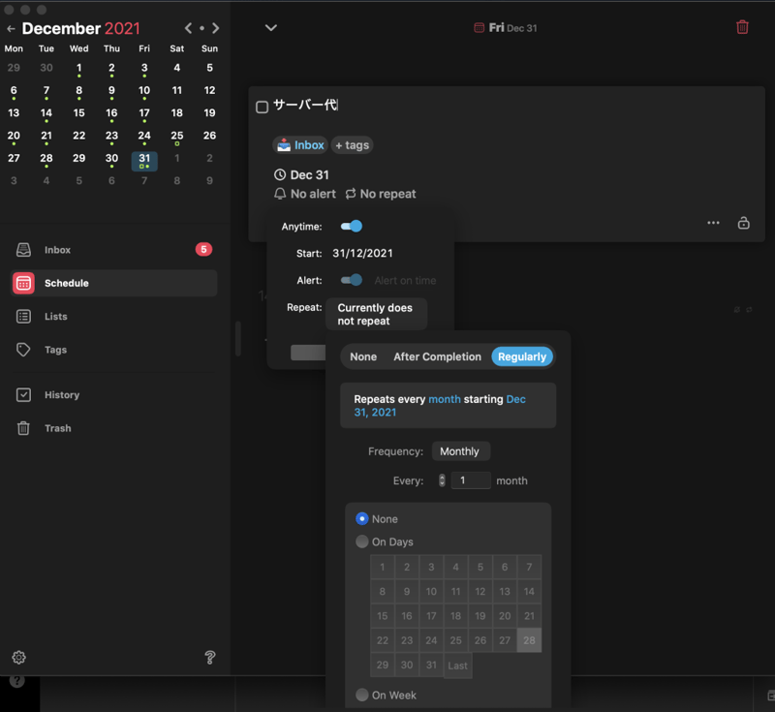
Task: Click the blue 'month' link in summary
Action: [445, 399]
